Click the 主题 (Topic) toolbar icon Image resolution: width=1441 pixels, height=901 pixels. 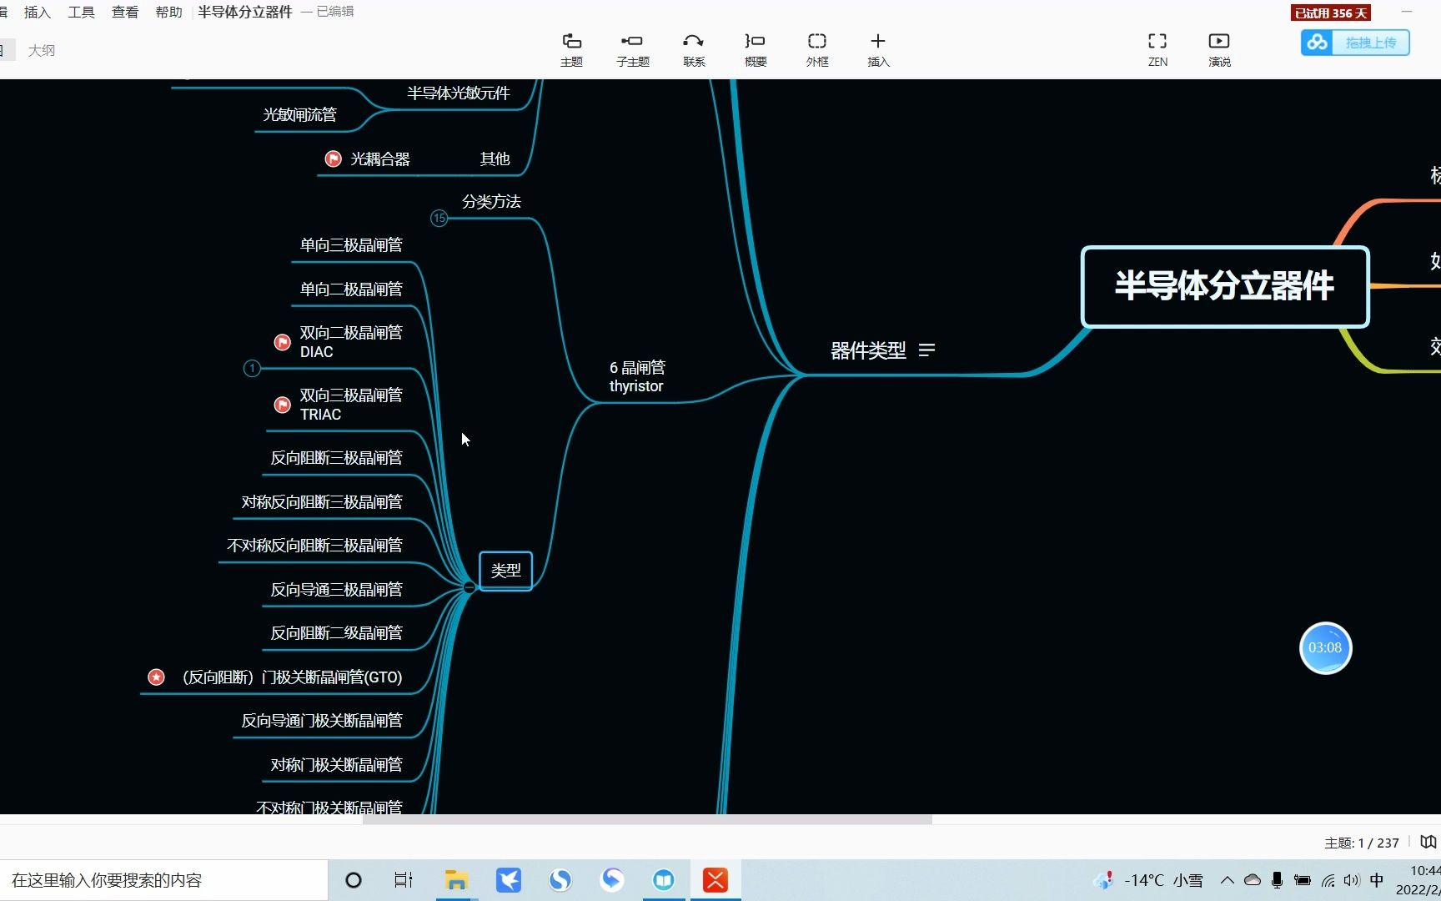click(x=571, y=49)
